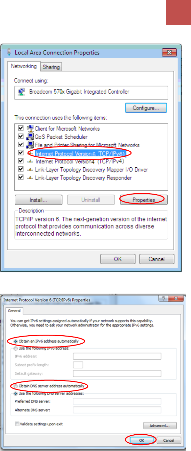This screenshot has height=451, width=191.
Task: Select Link-Layer Topology Discovery Mapper I/O Driver
Action: [x=91, y=170]
